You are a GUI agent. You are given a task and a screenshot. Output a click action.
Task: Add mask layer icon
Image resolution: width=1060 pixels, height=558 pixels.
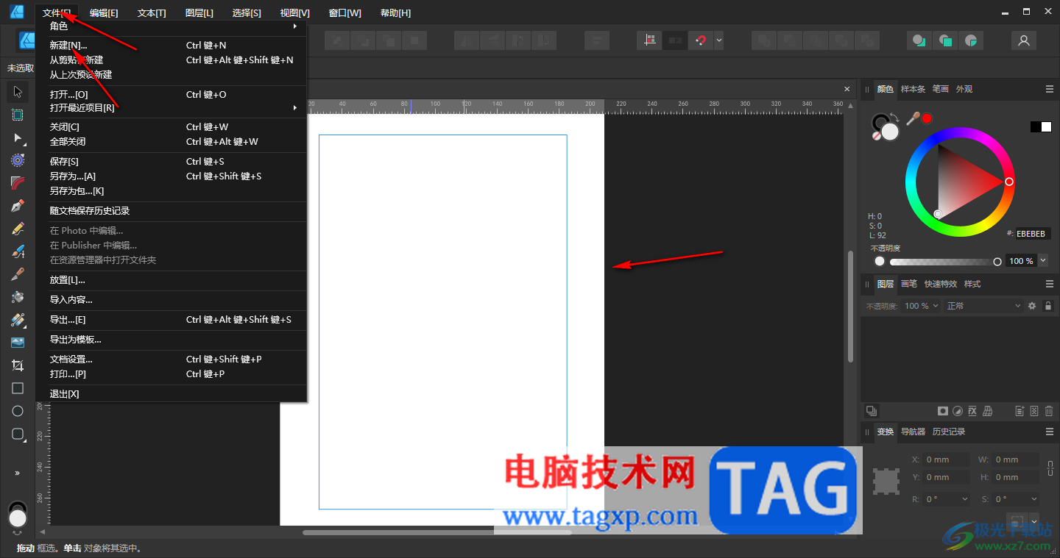point(942,411)
